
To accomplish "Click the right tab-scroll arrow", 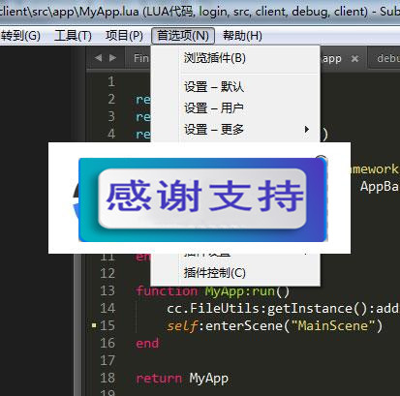I will click(112, 58).
